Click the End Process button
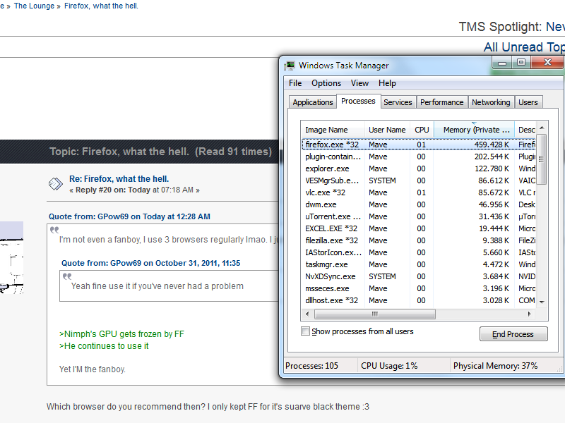Screen dimensions: 565x423 [513, 334]
